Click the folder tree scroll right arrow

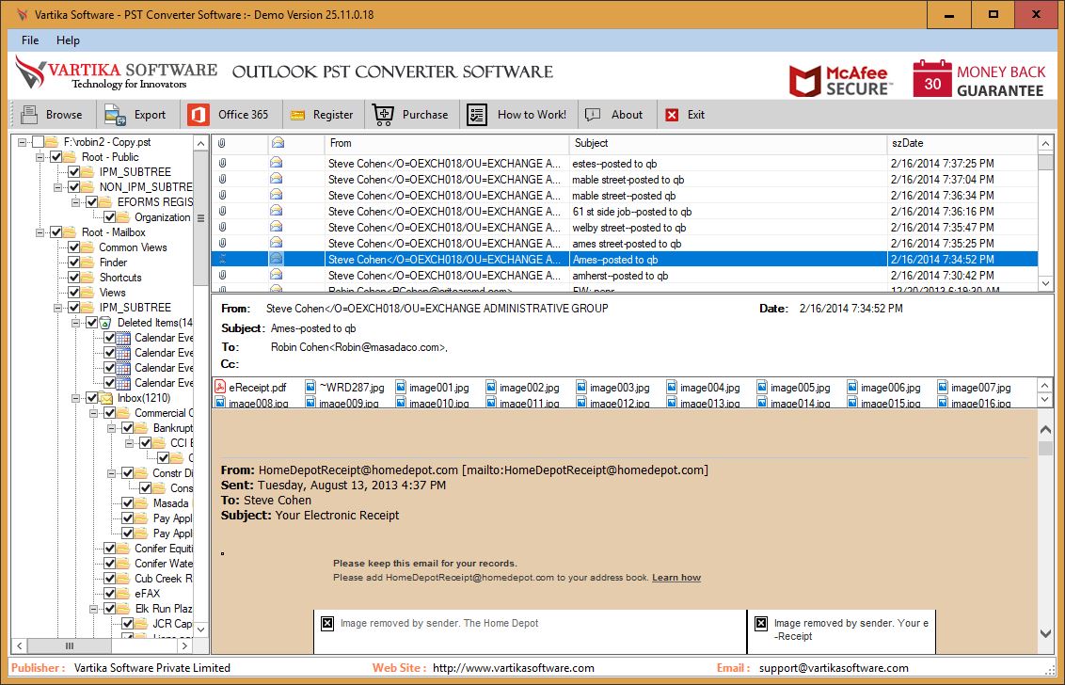click(x=184, y=645)
